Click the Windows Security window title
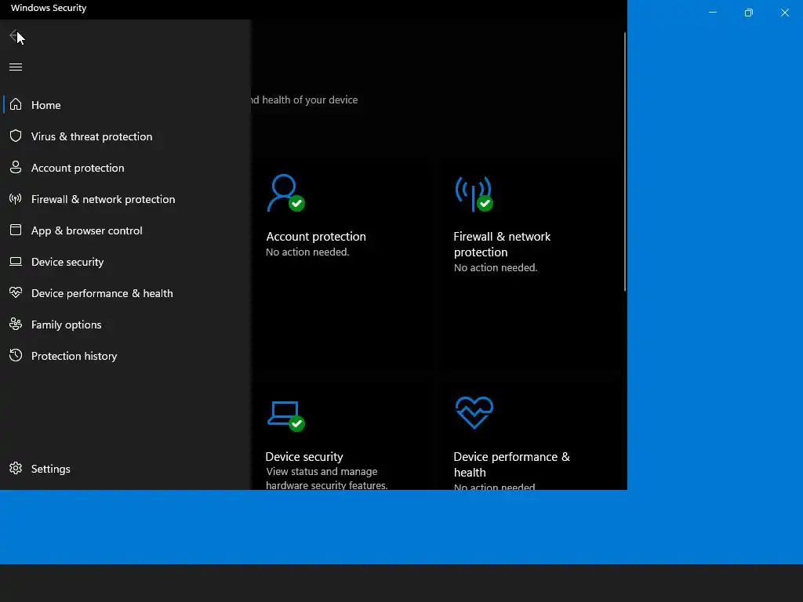Screen dimensions: 803x602 (x=49, y=8)
